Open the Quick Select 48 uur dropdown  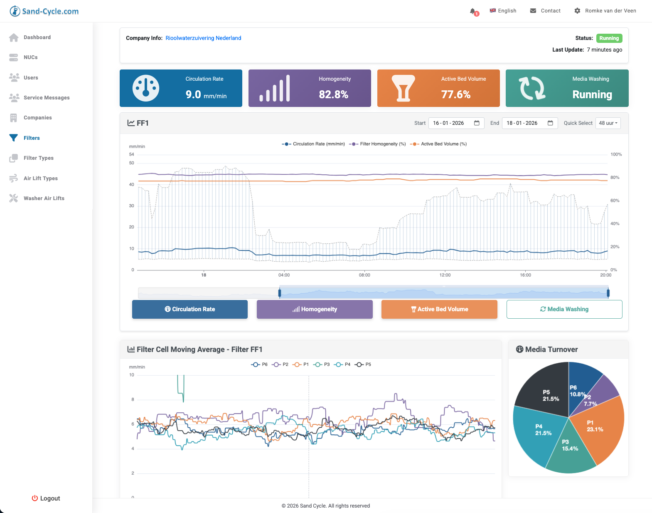point(608,123)
